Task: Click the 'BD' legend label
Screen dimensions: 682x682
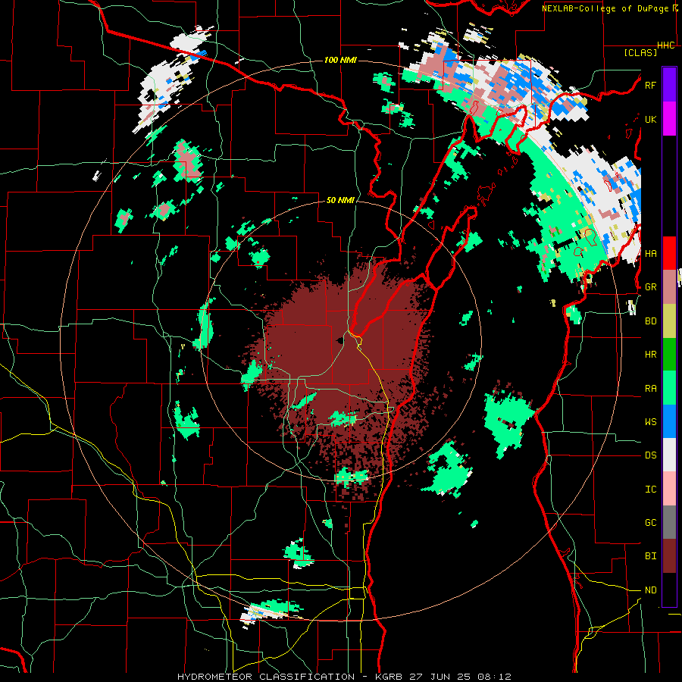Action: pyautogui.click(x=651, y=321)
